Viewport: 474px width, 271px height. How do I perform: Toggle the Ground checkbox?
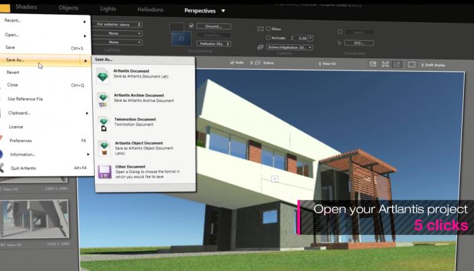(191, 25)
